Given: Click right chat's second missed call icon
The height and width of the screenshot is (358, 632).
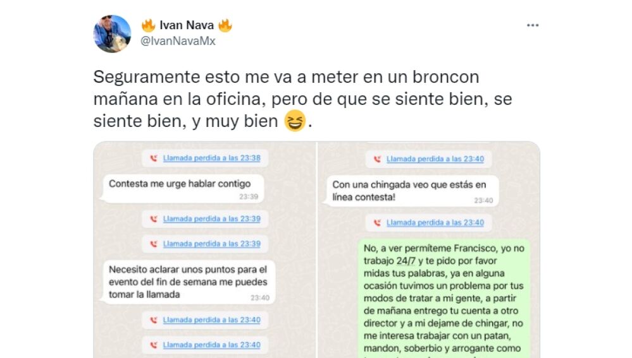Looking at the screenshot, I should [377, 222].
